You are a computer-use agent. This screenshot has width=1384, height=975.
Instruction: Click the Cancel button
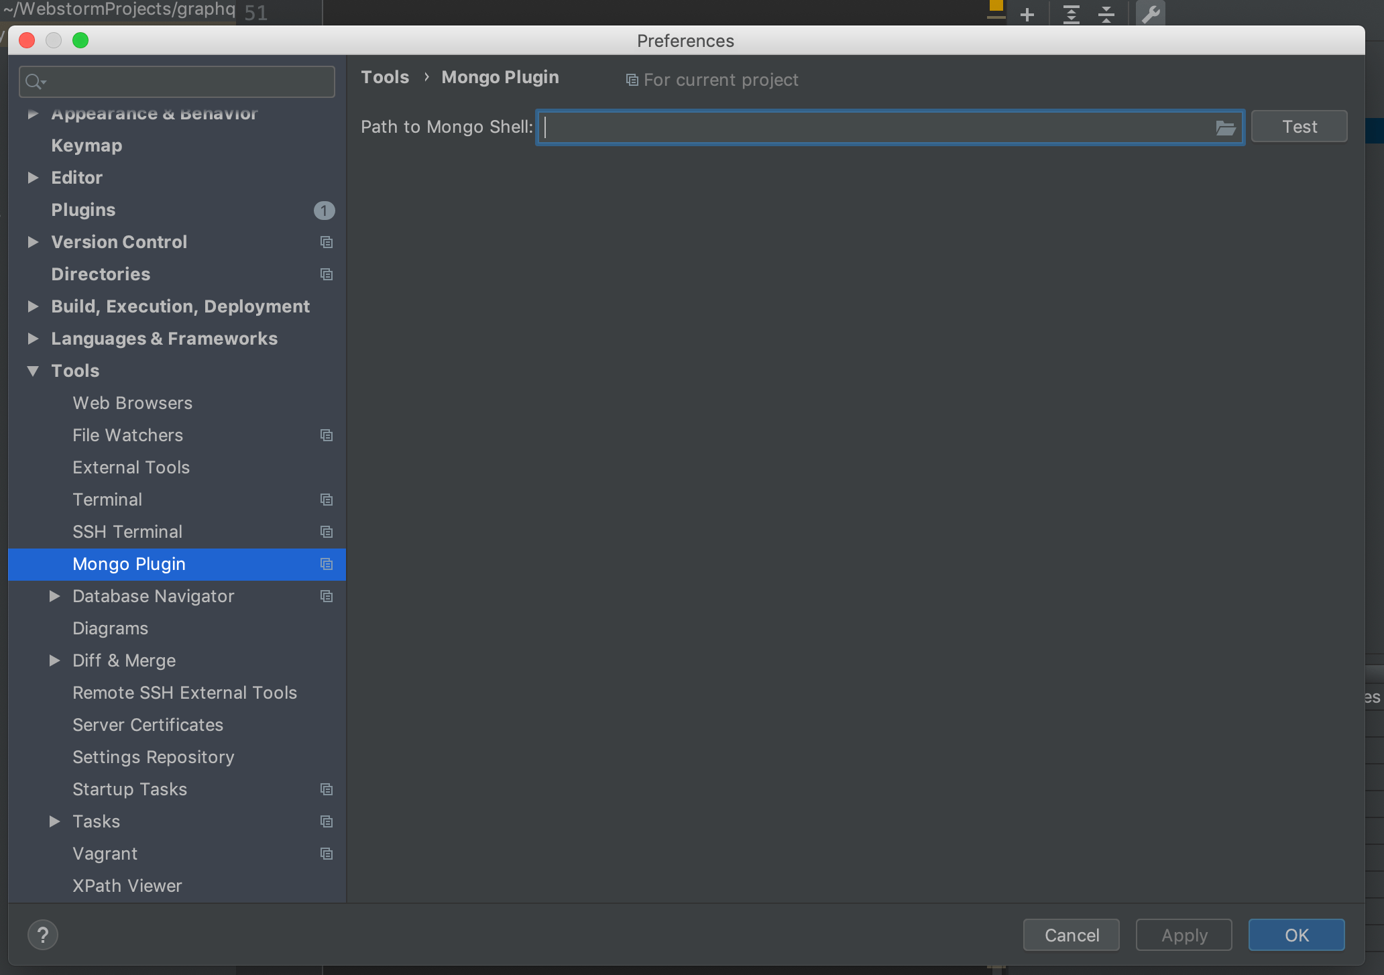1071,935
